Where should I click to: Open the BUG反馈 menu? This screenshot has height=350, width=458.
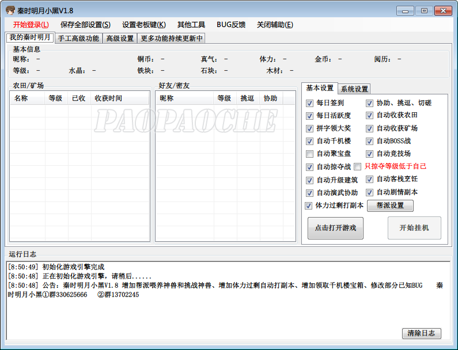[x=231, y=25]
